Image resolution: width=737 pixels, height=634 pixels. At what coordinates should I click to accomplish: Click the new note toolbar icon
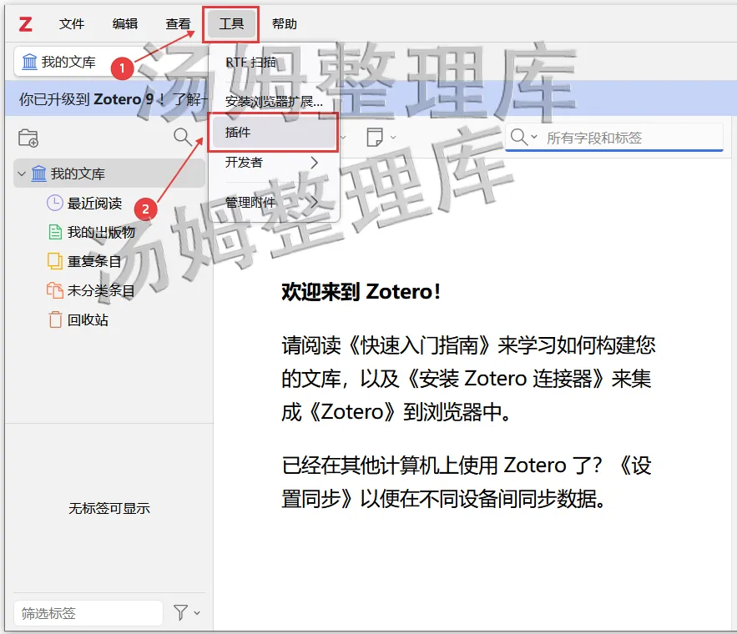(375, 137)
